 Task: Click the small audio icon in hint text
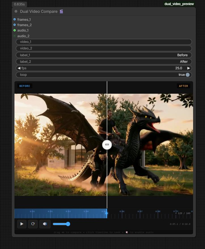(127, 232)
